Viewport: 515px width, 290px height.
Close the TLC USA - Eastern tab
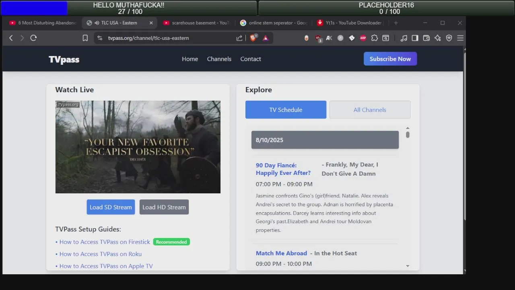click(151, 23)
